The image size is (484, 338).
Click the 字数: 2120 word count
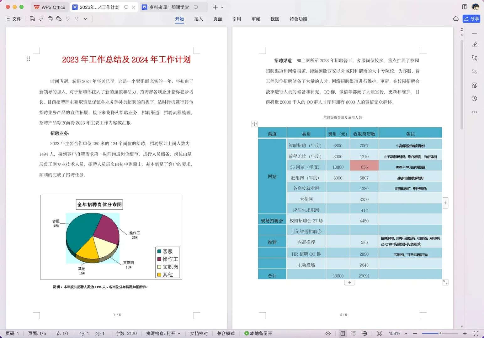click(x=126, y=334)
